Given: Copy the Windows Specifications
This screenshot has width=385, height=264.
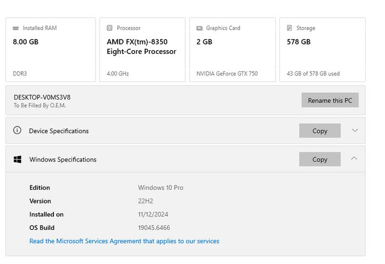Looking at the screenshot, I should [320, 159].
